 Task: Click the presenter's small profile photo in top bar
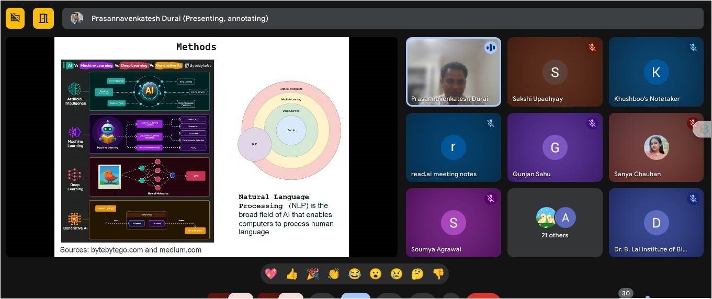pos(77,18)
